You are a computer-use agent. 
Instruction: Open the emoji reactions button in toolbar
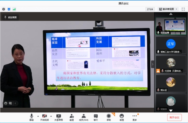click(x=121, y=118)
